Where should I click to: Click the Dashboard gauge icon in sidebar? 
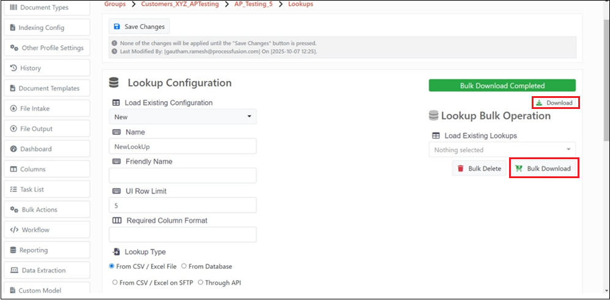pos(13,149)
